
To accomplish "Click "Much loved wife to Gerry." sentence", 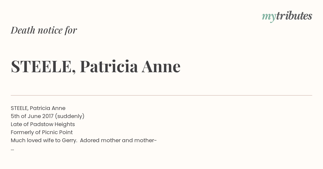I will tap(44, 141).
